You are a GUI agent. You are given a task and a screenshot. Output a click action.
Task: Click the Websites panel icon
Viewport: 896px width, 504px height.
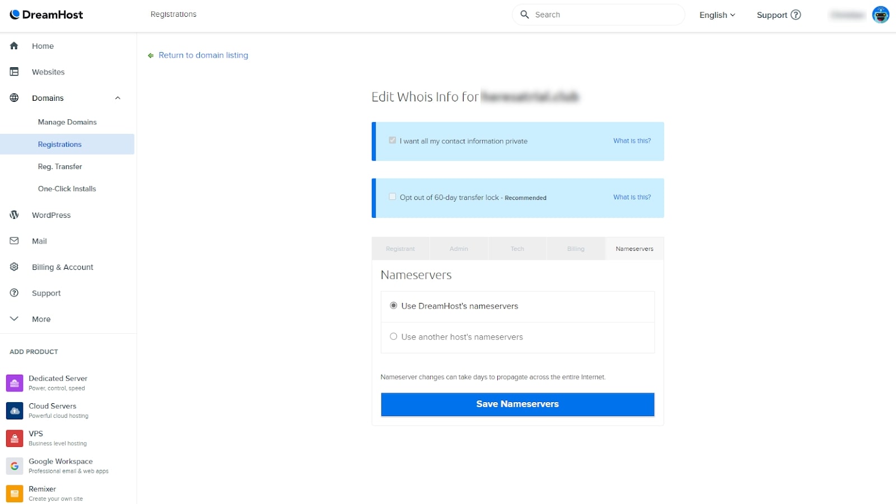click(x=14, y=72)
